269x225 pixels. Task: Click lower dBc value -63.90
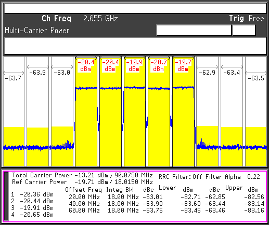(152, 204)
